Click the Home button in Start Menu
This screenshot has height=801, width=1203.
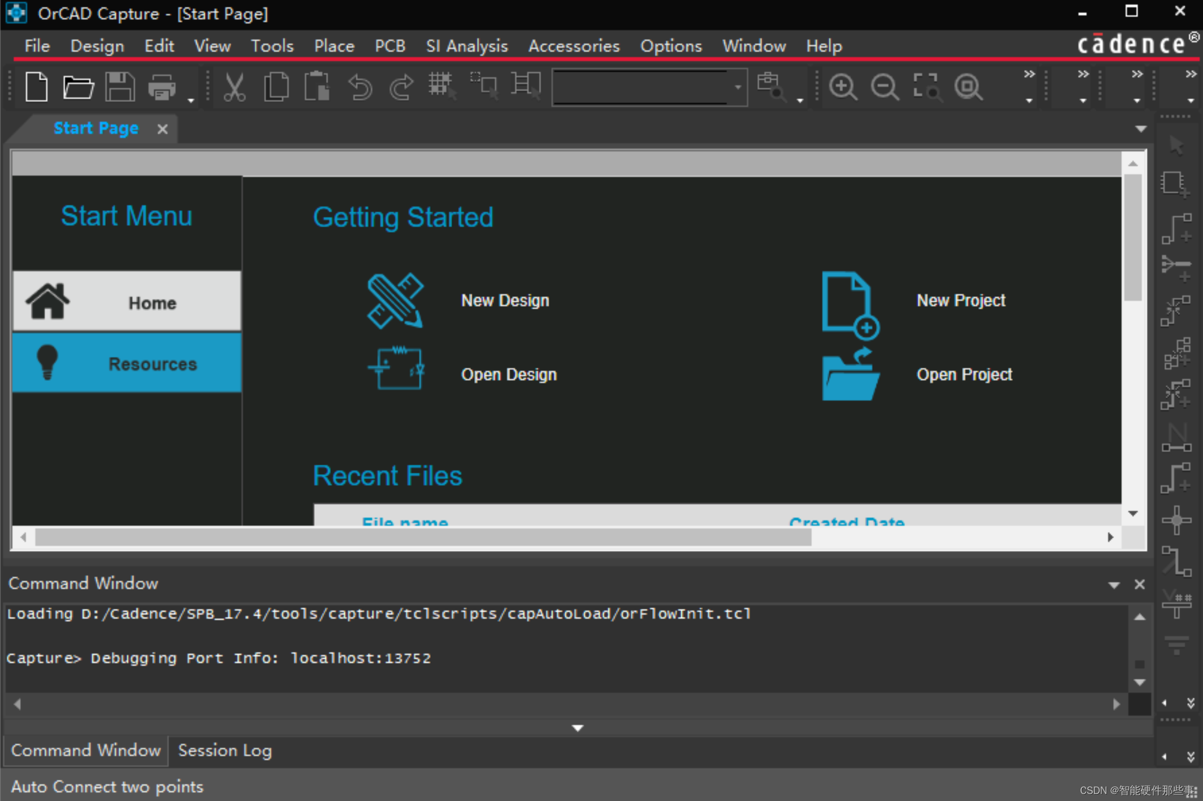click(127, 302)
